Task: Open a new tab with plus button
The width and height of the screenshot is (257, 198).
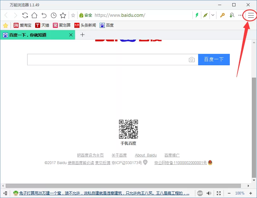Action: [82, 35]
